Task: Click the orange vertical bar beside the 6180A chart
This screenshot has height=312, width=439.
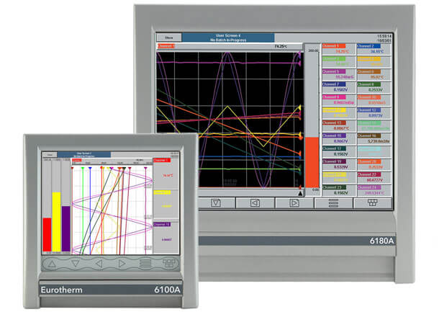Action: point(312,162)
